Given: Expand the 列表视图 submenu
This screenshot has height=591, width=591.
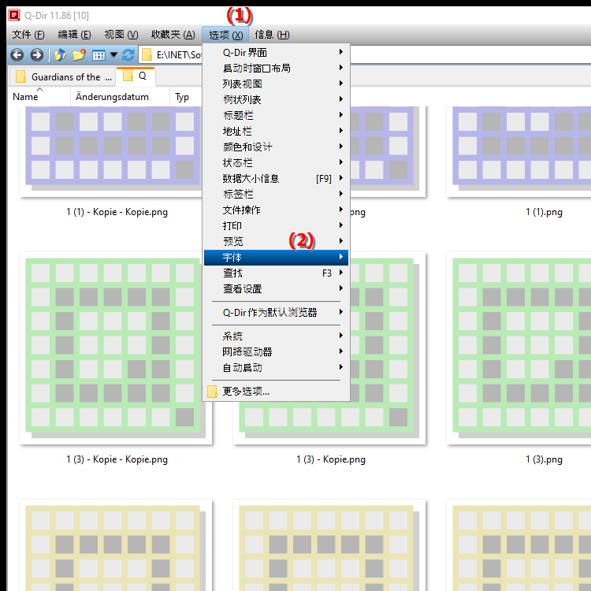Looking at the screenshot, I should click(276, 84).
